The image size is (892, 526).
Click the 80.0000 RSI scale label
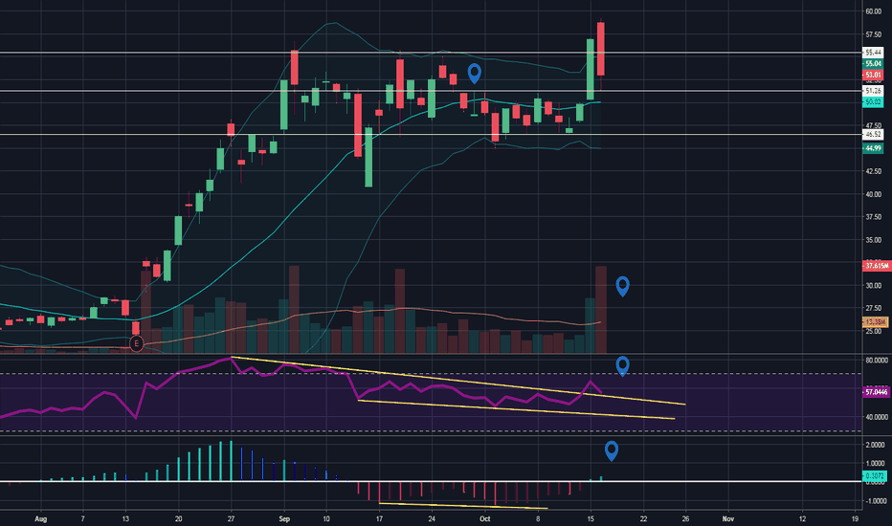(x=877, y=361)
